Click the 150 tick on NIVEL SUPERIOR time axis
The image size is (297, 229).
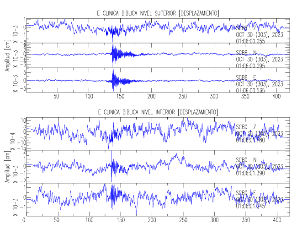click(x=120, y=96)
